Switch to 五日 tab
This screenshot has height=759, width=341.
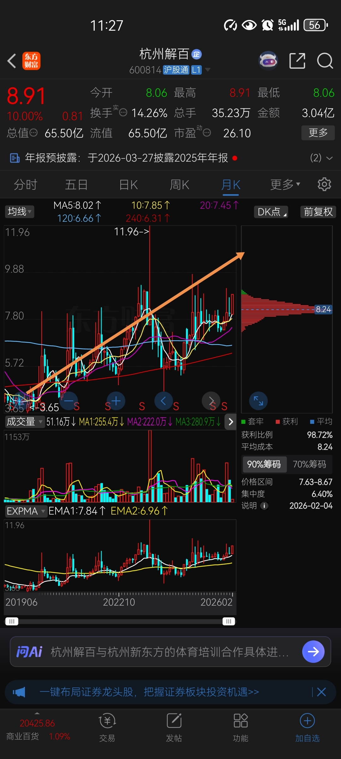(x=76, y=184)
